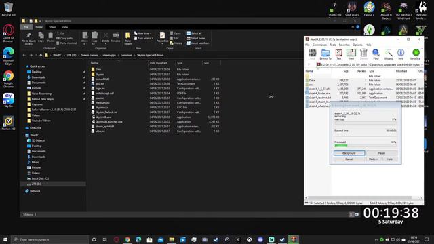Collapse Explorer ribbon chevron

pos(353,27)
